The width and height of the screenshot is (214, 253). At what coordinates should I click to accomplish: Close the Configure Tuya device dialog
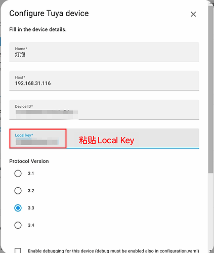click(x=193, y=14)
